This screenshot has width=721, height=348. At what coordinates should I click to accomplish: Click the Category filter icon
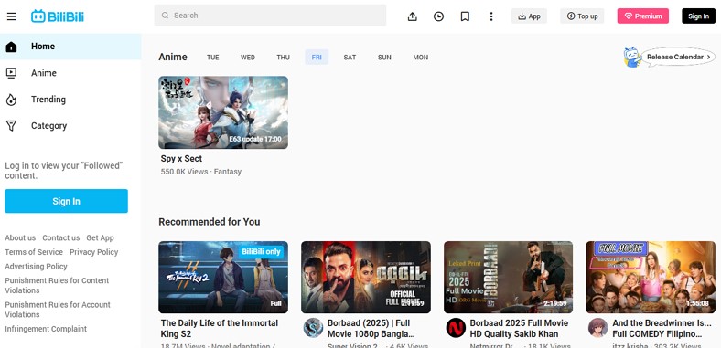[x=11, y=126]
